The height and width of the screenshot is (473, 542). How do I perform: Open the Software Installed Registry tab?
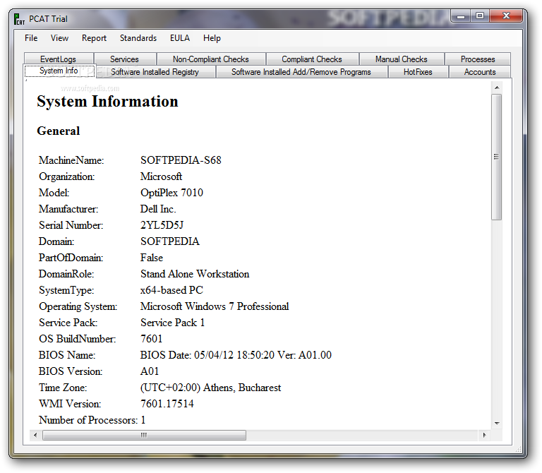coord(155,72)
